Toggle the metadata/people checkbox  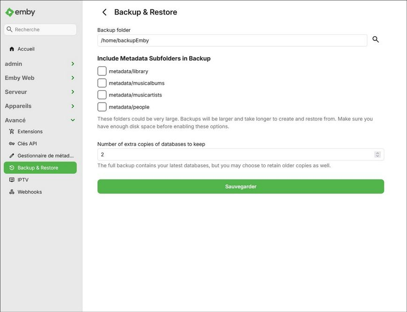point(102,107)
